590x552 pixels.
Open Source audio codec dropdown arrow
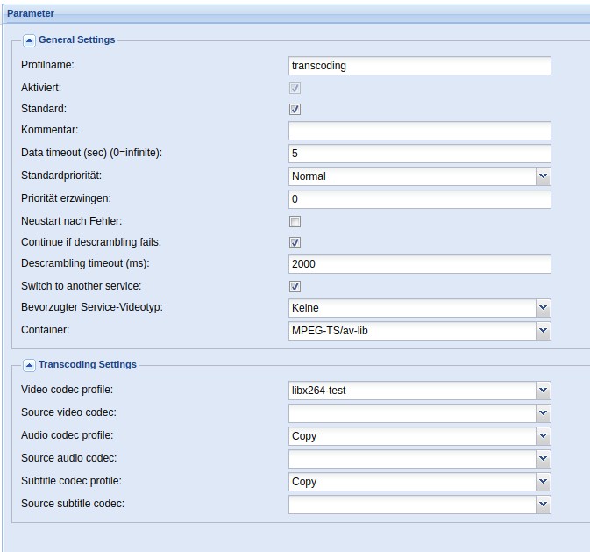pyautogui.click(x=543, y=459)
